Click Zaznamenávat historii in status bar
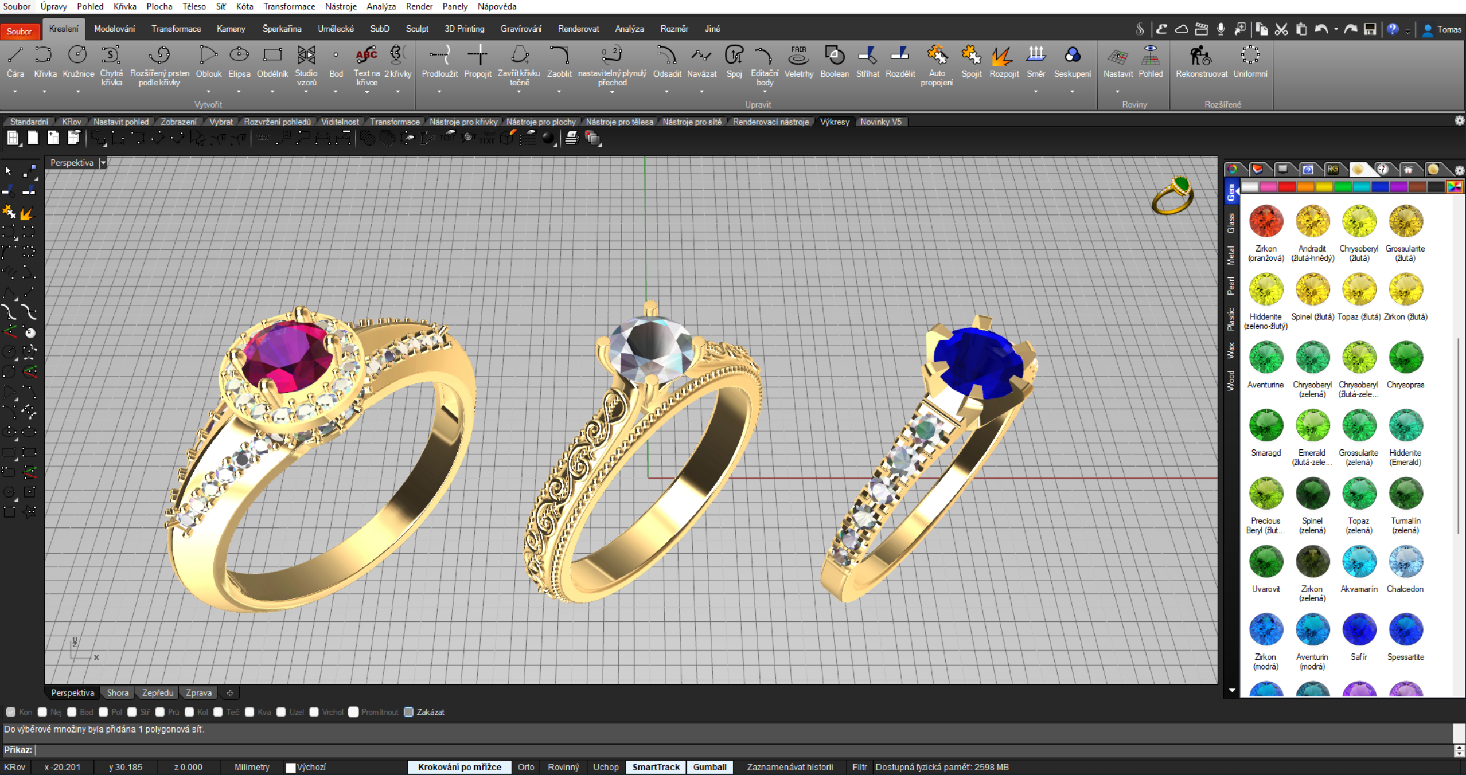The height and width of the screenshot is (775, 1466). coord(790,767)
